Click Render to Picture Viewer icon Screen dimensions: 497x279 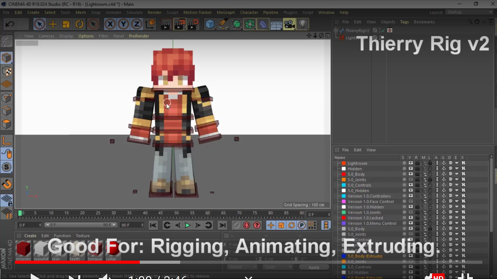180,24
